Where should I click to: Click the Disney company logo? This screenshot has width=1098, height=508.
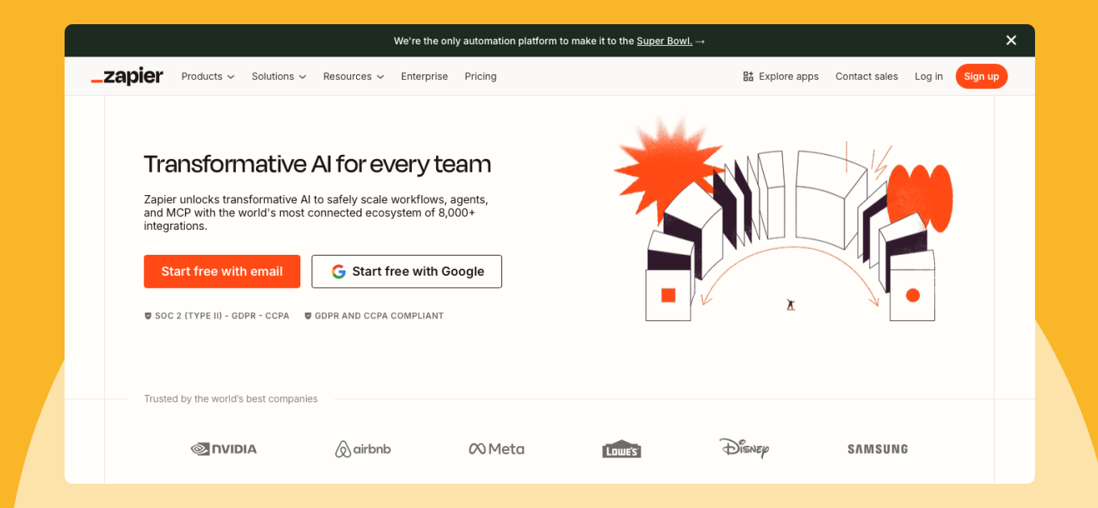[x=744, y=448]
